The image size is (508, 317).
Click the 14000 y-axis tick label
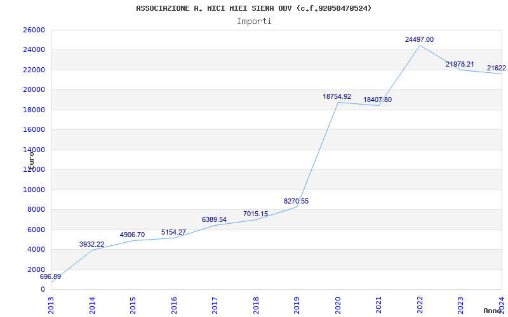(x=34, y=150)
